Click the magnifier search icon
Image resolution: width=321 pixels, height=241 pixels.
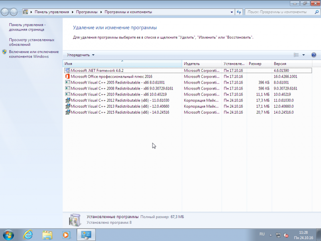(x=317, y=12)
